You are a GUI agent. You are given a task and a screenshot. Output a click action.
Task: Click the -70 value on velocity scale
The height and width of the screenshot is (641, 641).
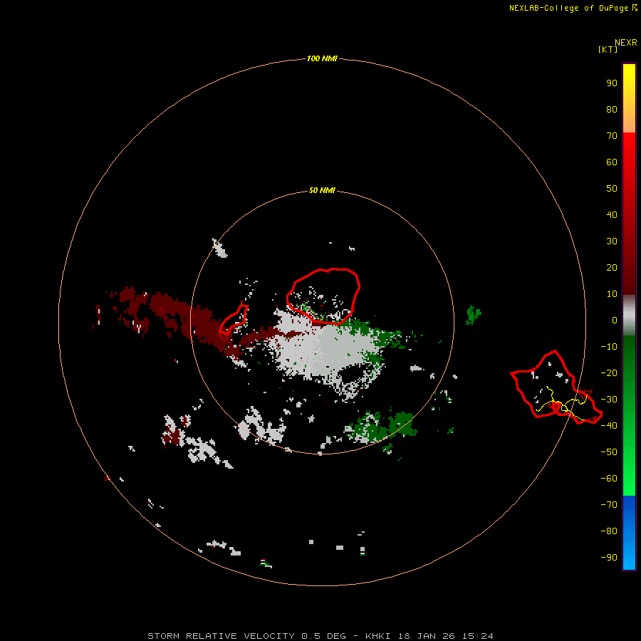609,504
